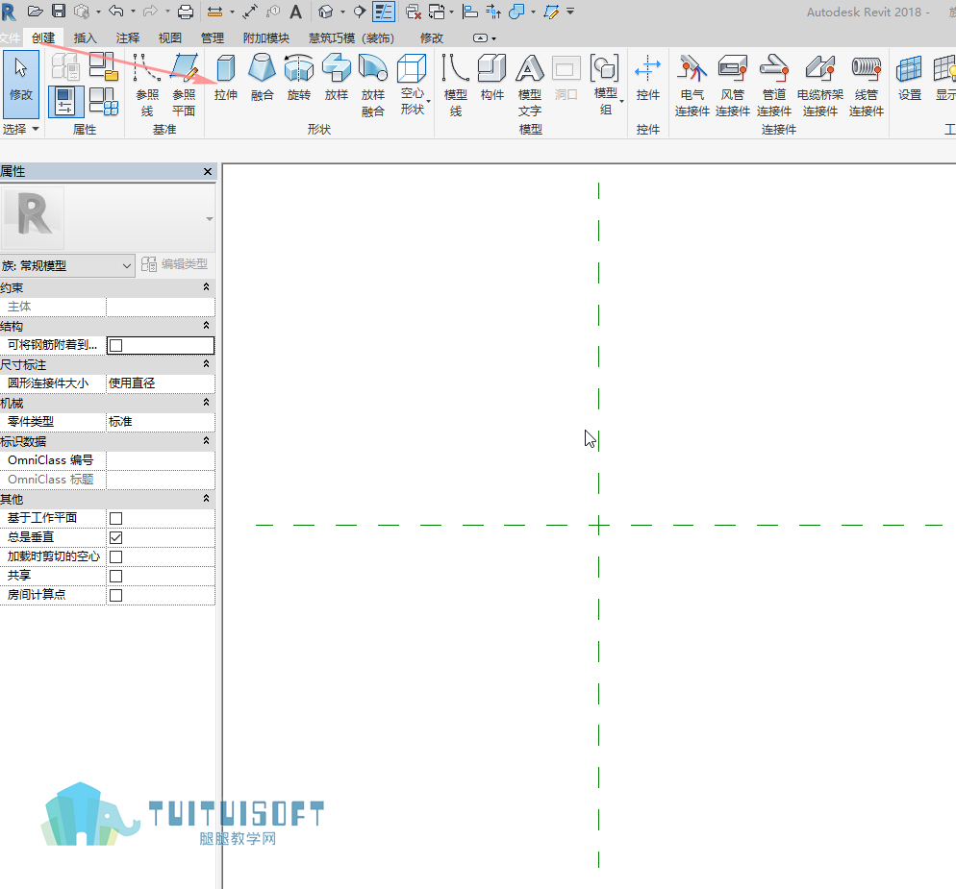Click the 模型文字 (Model Text) tool
This screenshot has width=956, height=889.
(530, 85)
